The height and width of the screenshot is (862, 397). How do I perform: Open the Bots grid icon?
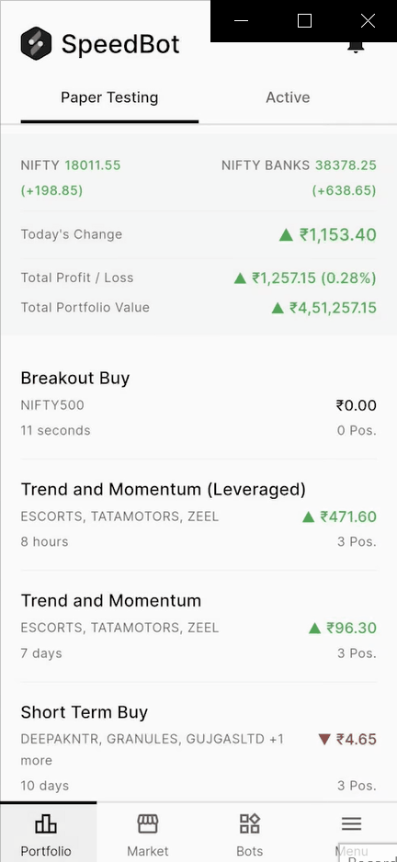click(x=250, y=823)
